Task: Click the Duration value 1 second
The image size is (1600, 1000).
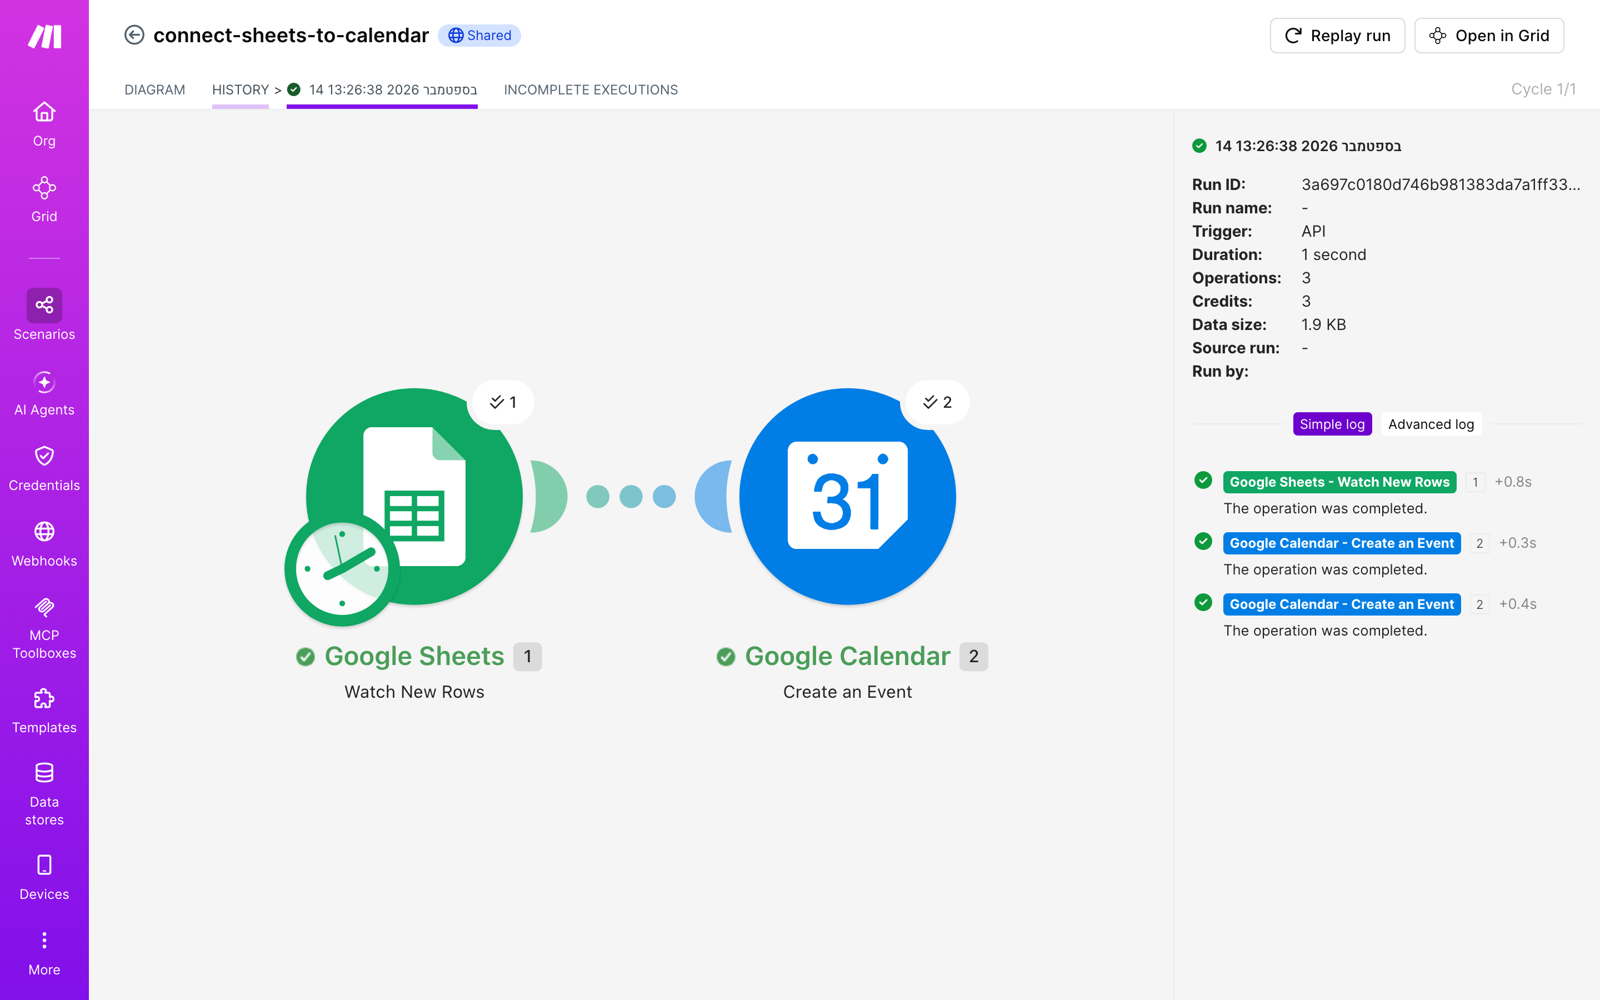Action: point(1333,254)
